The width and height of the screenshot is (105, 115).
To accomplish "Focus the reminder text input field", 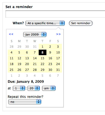I will coord(55,14).
